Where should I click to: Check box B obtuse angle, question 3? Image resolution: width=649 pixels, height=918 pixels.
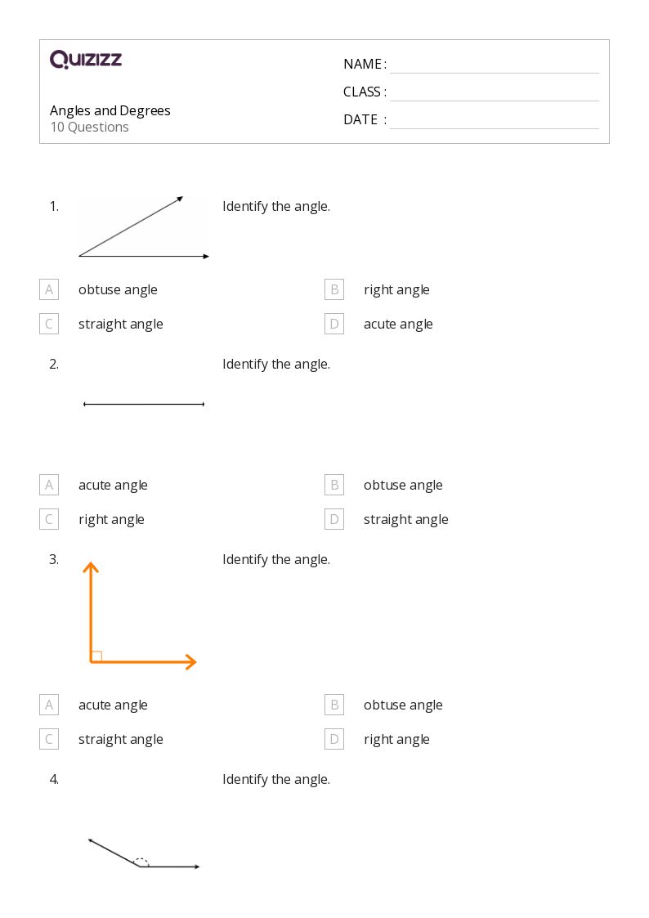(334, 705)
